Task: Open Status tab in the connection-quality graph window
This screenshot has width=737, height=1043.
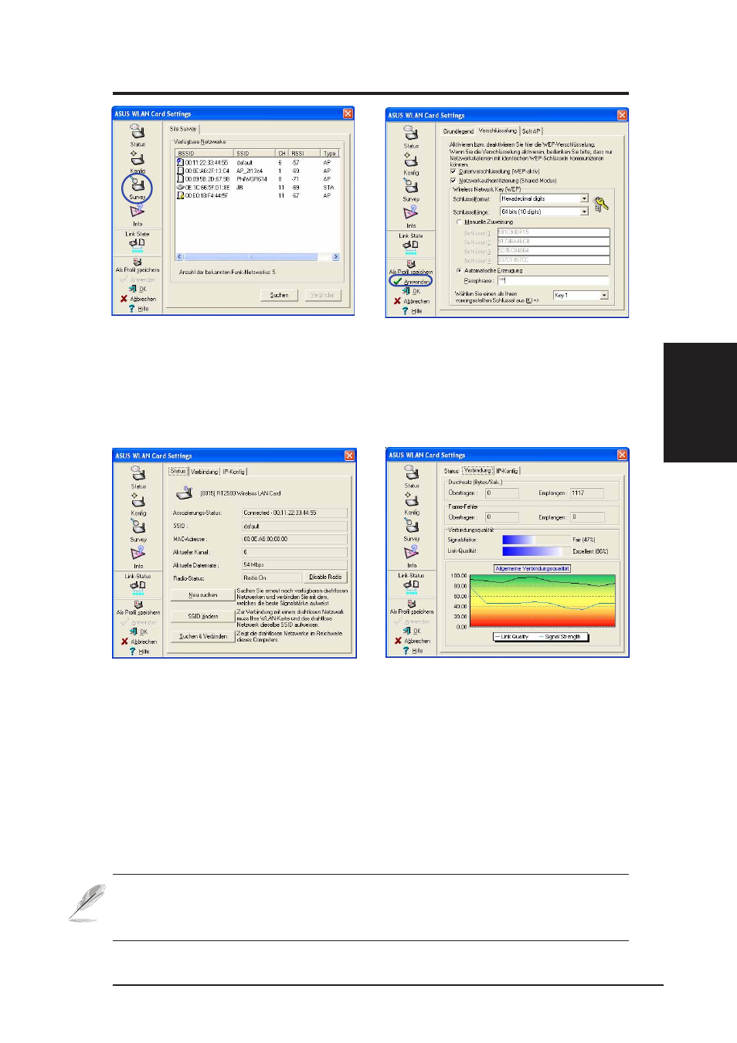Action: tap(451, 471)
